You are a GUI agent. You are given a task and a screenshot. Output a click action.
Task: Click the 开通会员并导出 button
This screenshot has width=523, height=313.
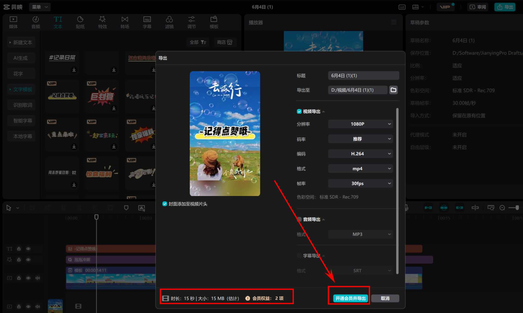click(350, 298)
